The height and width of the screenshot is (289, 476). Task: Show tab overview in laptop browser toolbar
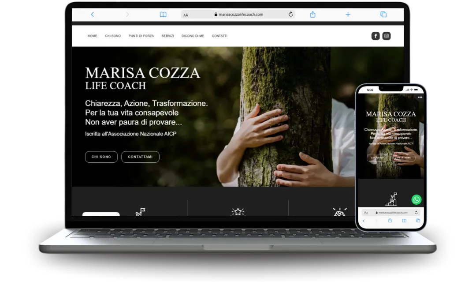pos(383,15)
